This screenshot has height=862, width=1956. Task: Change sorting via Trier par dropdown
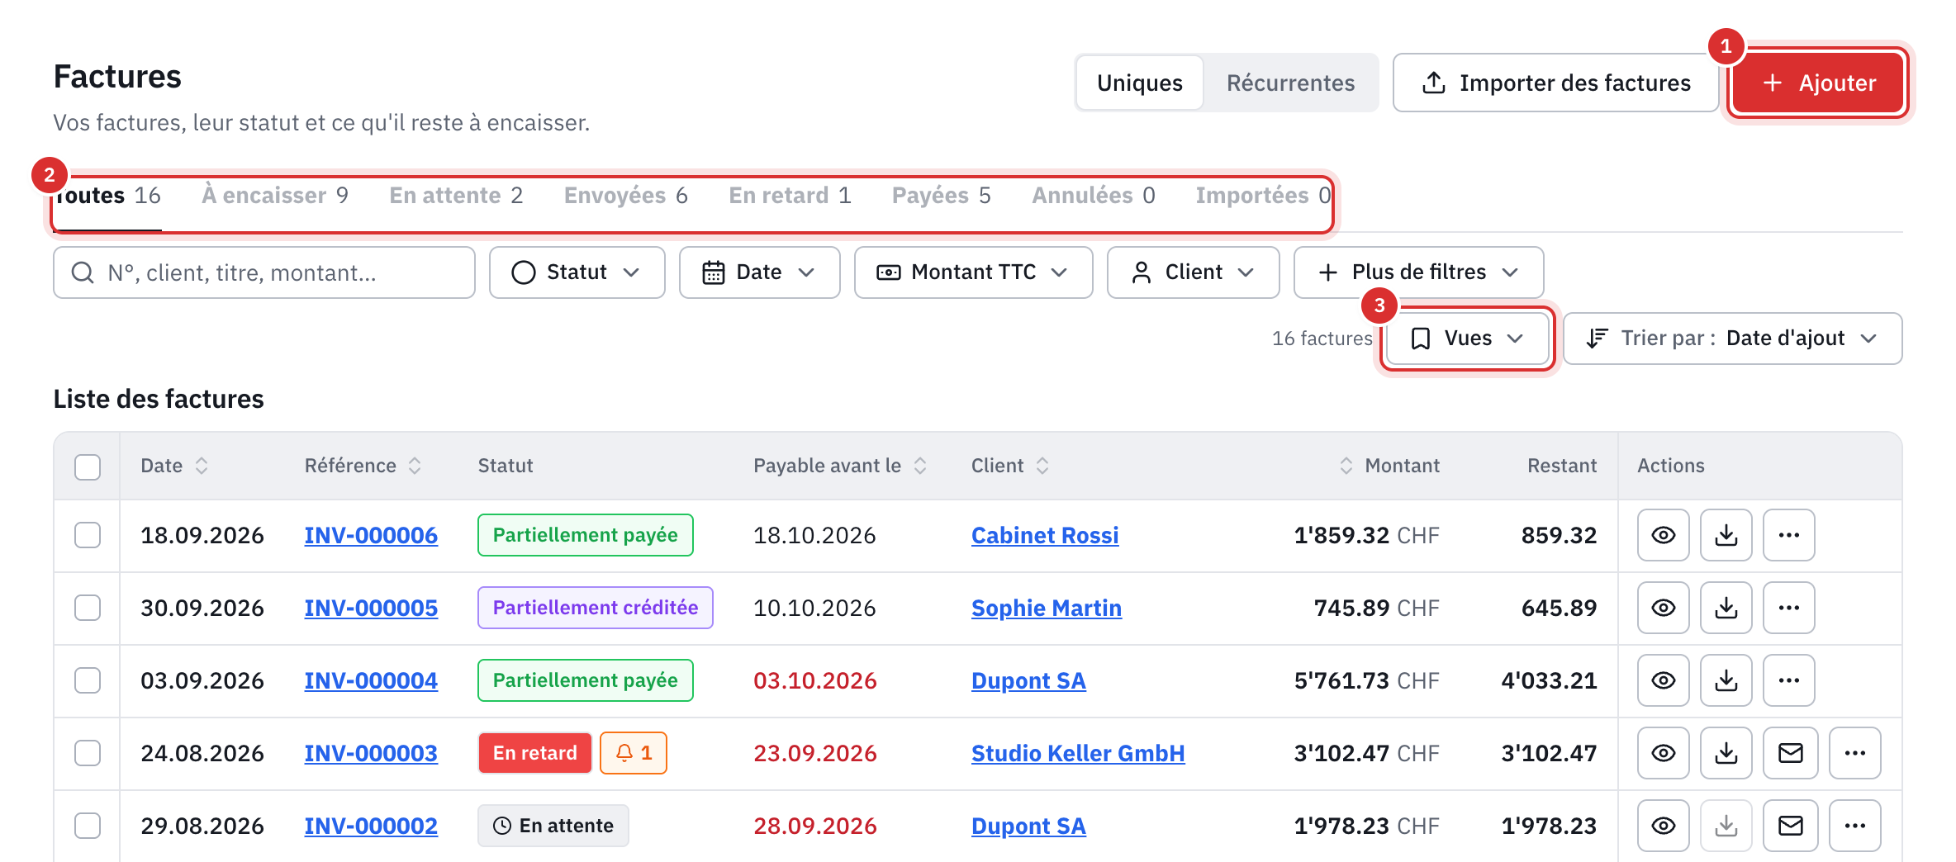coord(1732,339)
